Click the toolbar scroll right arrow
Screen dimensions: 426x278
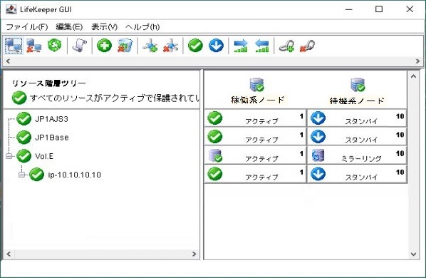pyautogui.click(x=417, y=61)
